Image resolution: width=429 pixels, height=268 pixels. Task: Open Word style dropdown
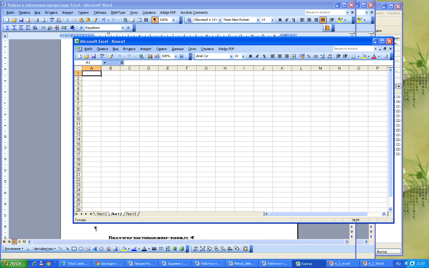[220, 20]
